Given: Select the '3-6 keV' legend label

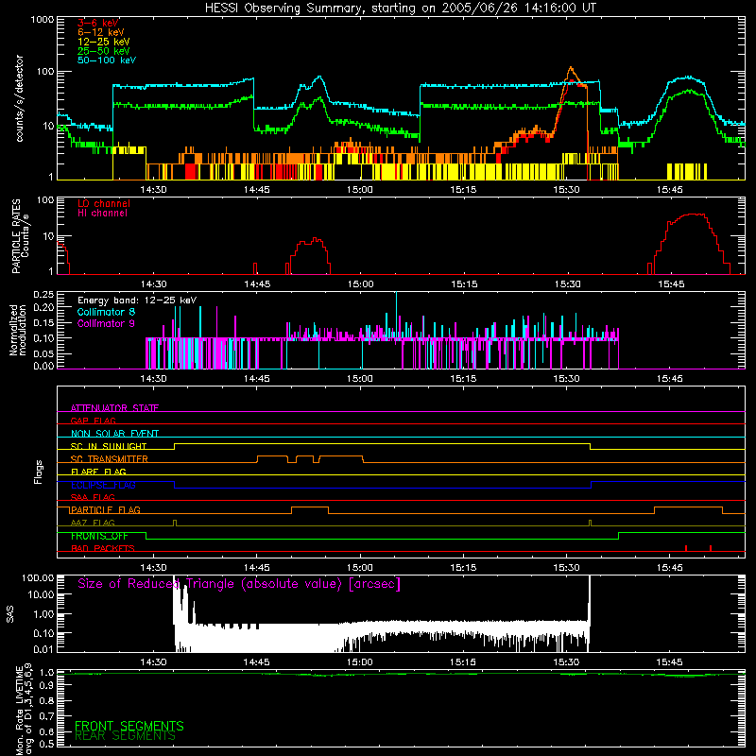Looking at the screenshot, I should [97, 23].
